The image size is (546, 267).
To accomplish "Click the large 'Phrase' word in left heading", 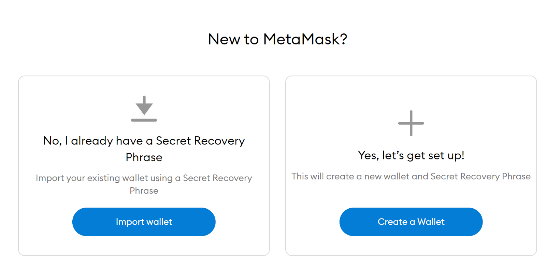I will (144, 157).
